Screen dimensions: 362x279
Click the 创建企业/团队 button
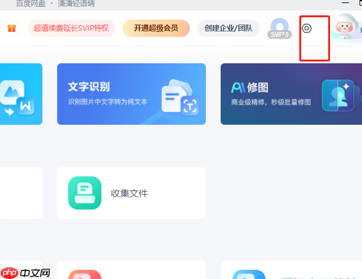click(229, 28)
